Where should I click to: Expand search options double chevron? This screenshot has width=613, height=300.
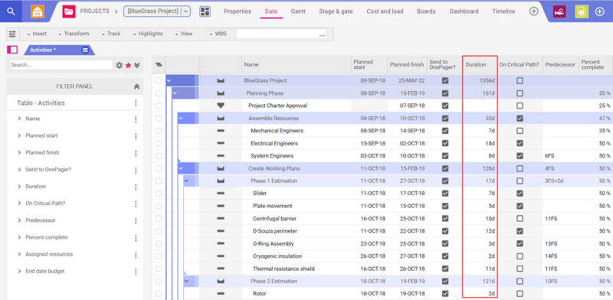[x=136, y=65]
